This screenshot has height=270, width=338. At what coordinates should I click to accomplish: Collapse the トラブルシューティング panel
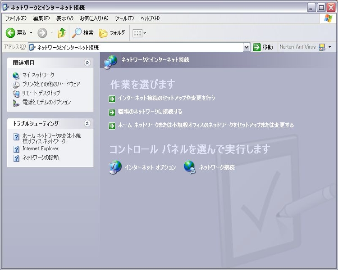pyautogui.click(x=87, y=124)
